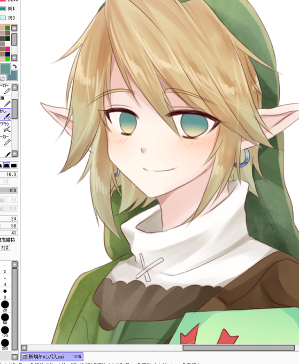Pick the blue-gray background color swatch
The height and width of the screenshot is (364, 299).
13,75
